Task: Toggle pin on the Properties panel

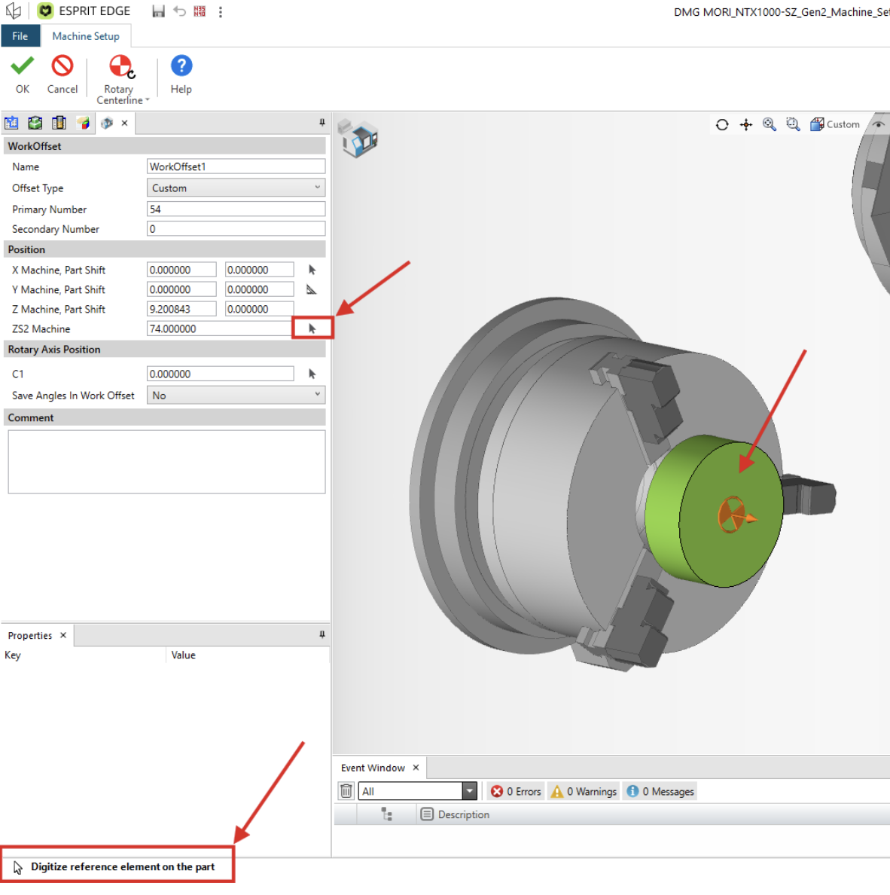Action: tap(322, 635)
